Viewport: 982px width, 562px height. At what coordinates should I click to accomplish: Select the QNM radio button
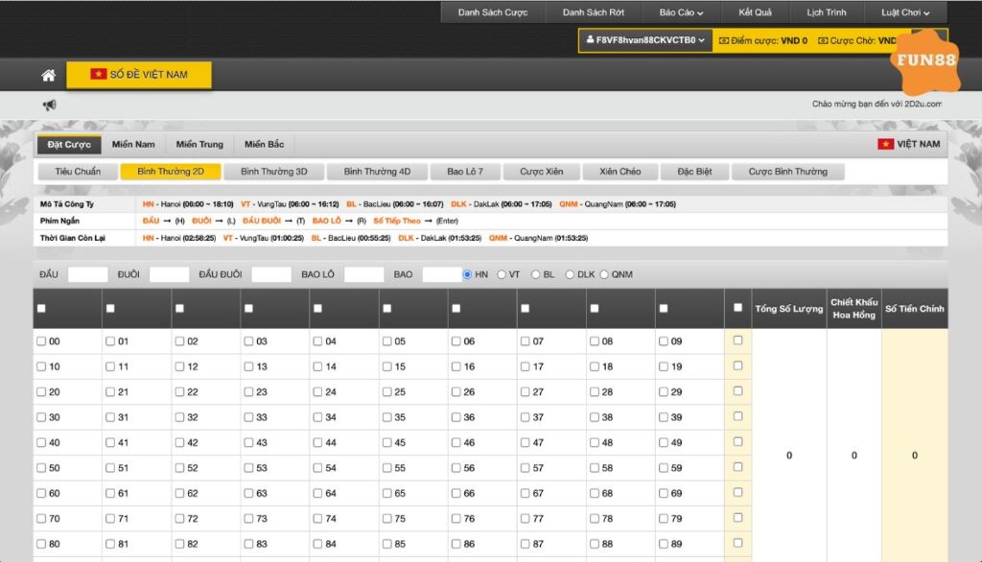[x=604, y=274]
